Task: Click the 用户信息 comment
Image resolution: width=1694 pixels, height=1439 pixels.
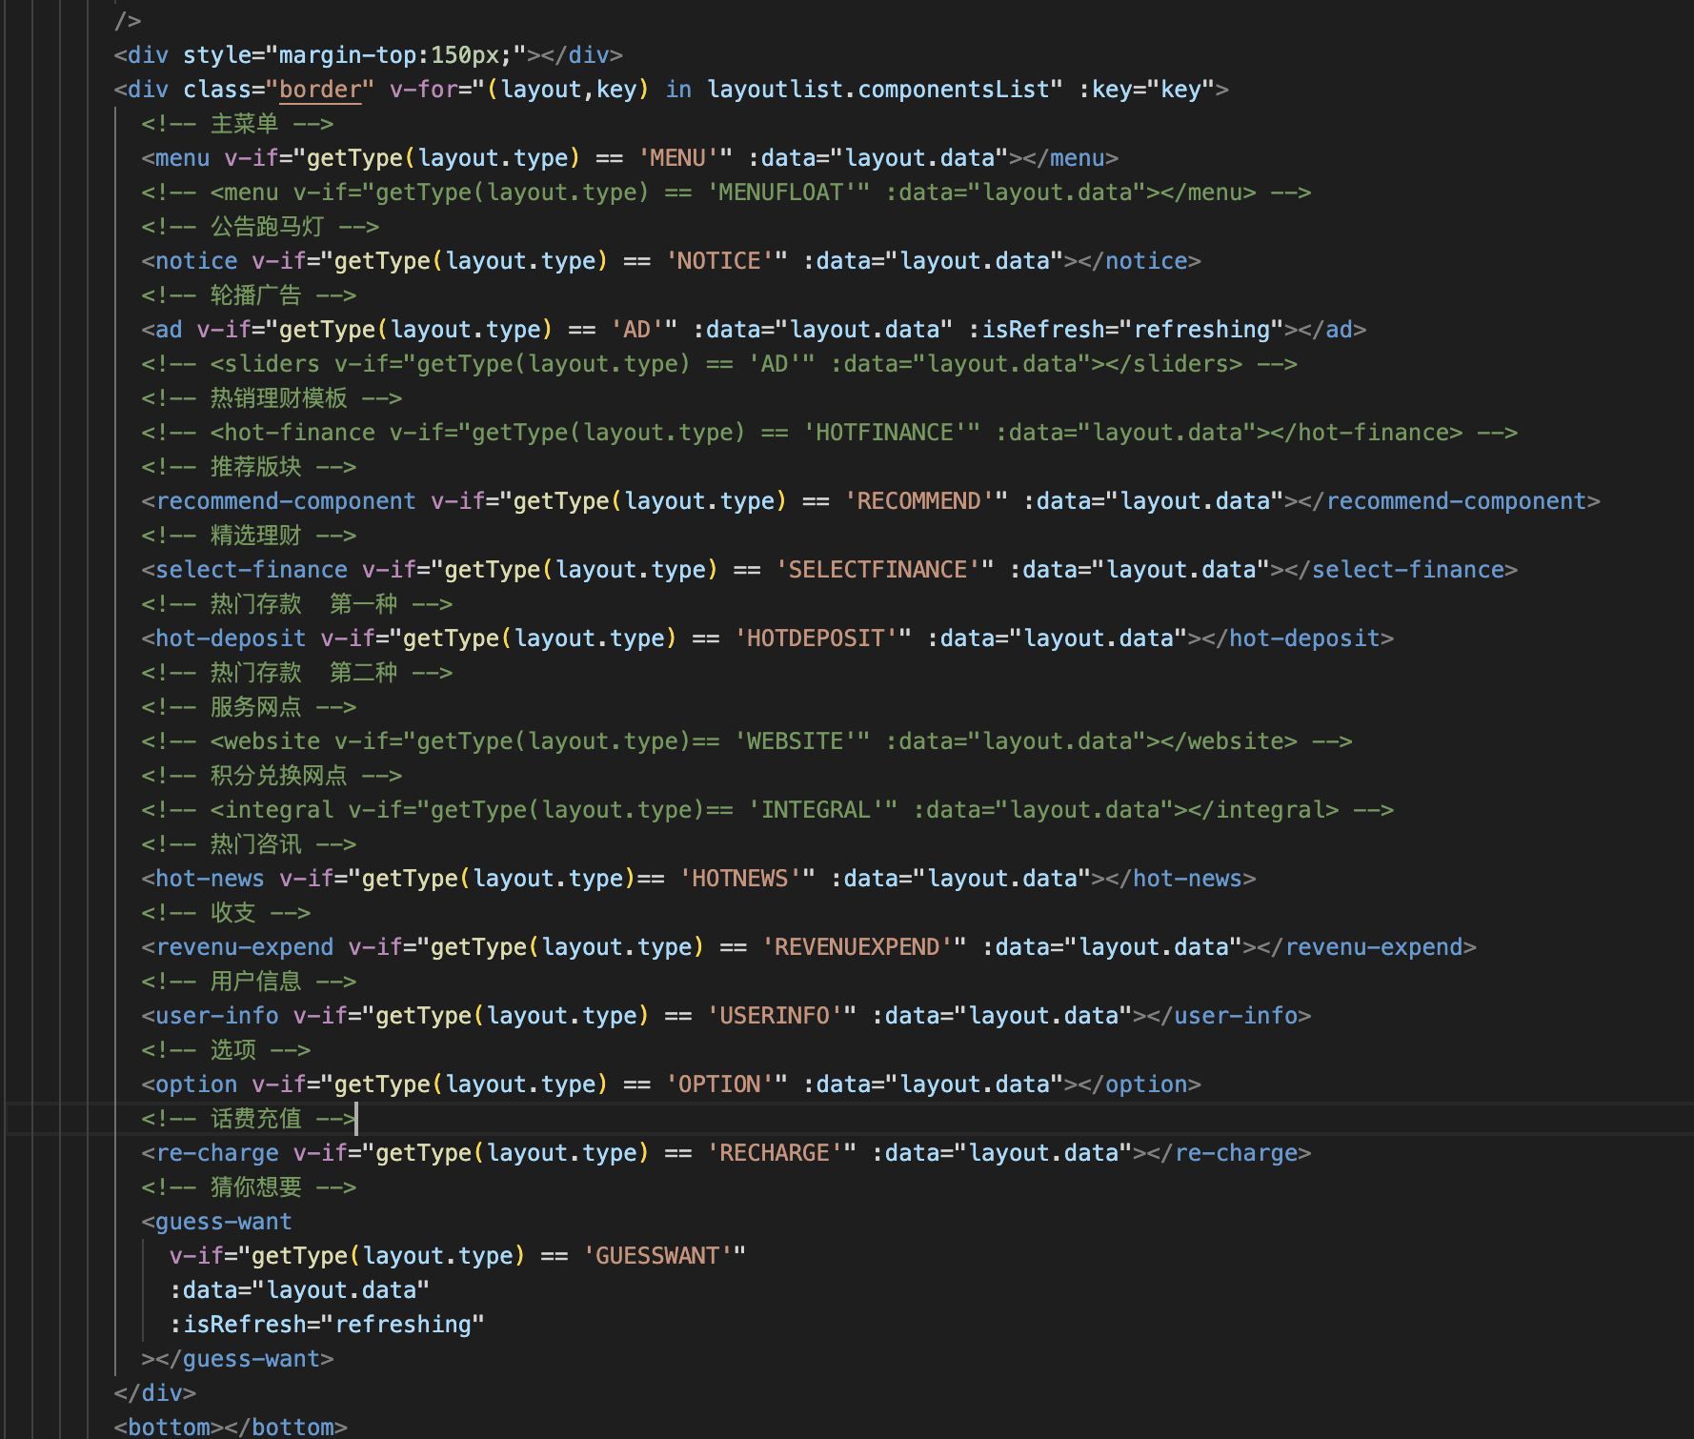Action: pyautogui.click(x=250, y=982)
